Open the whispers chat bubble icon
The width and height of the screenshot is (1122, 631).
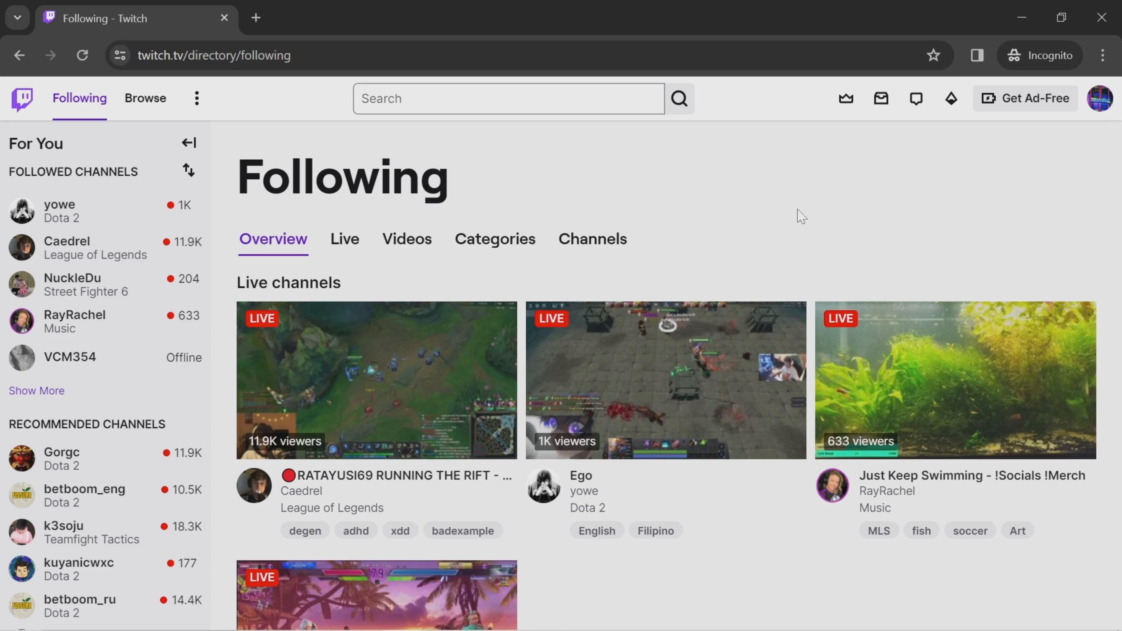coord(916,99)
